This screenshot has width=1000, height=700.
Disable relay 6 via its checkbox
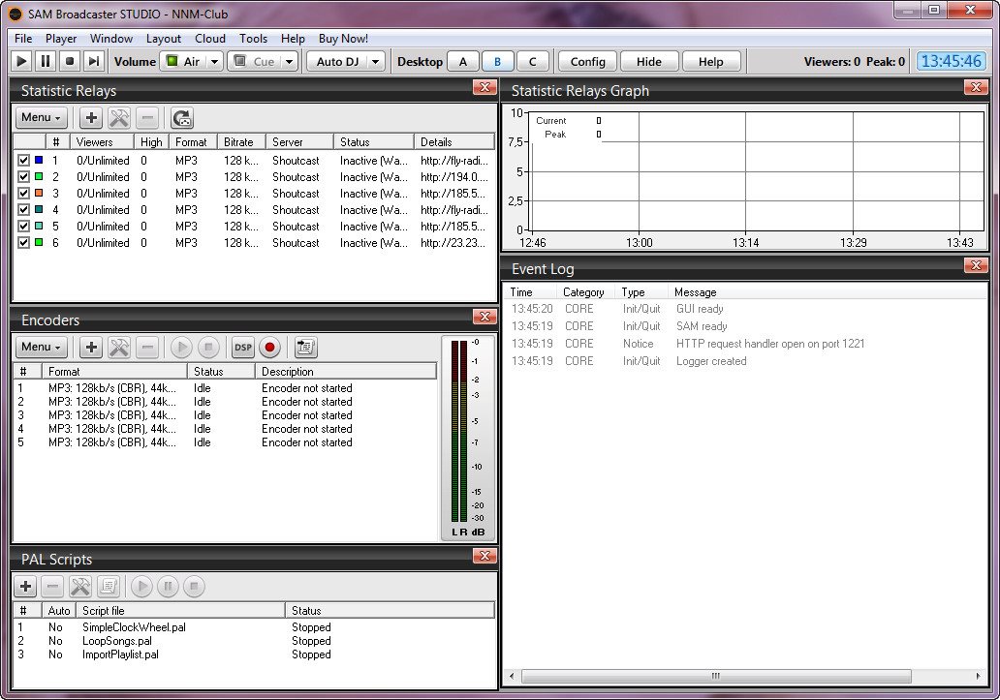pyautogui.click(x=23, y=243)
